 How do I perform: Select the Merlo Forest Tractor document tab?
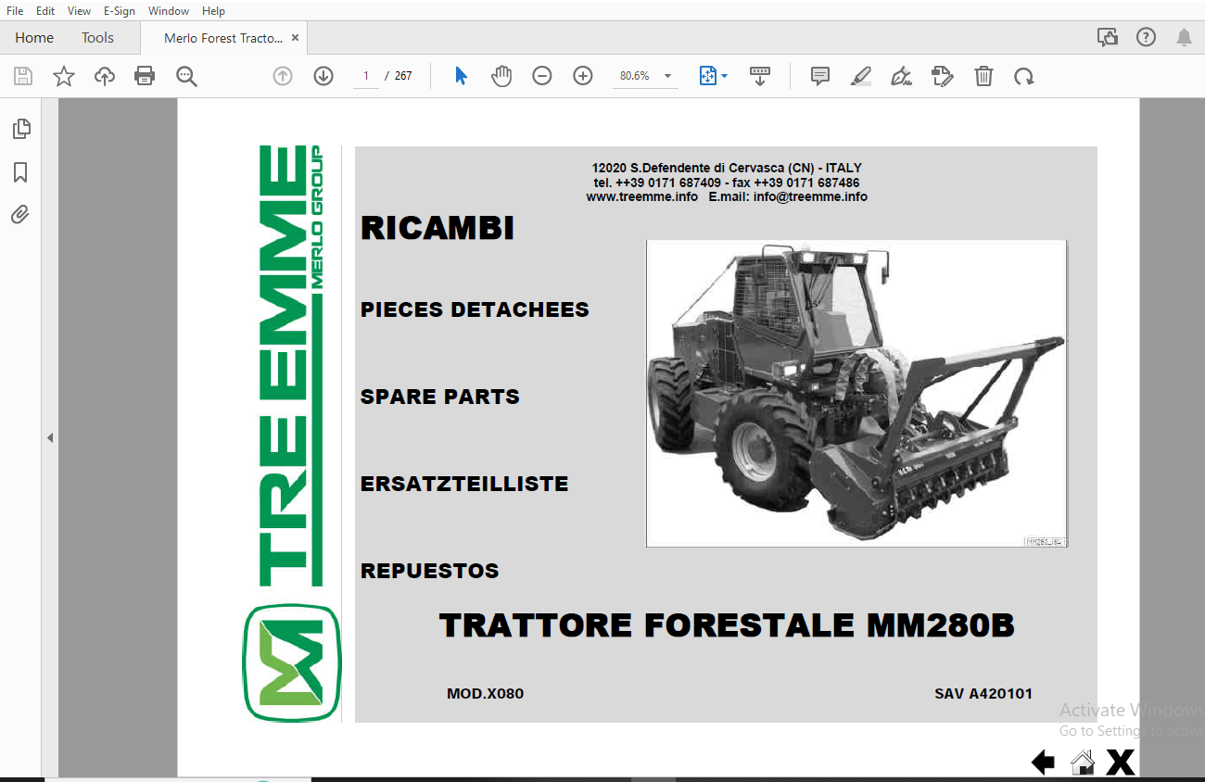pos(223,38)
